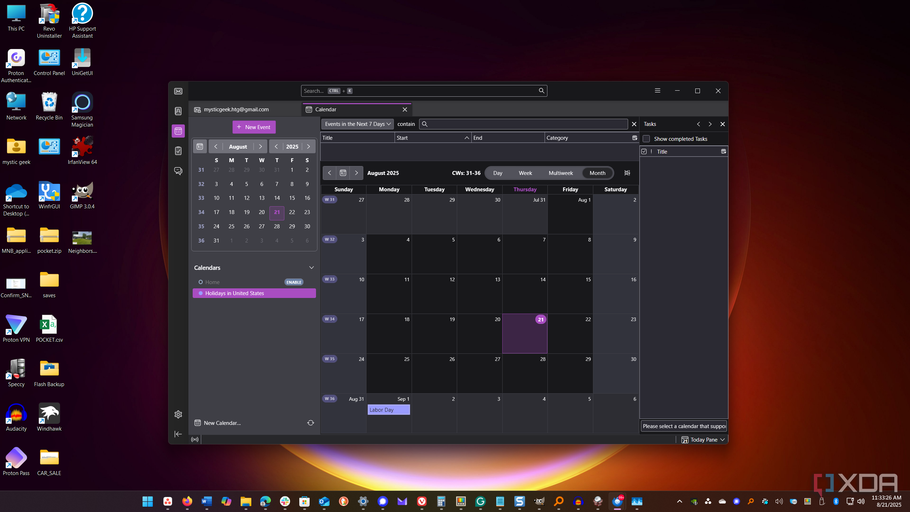Open the Settings gear in the sidebar

178,414
